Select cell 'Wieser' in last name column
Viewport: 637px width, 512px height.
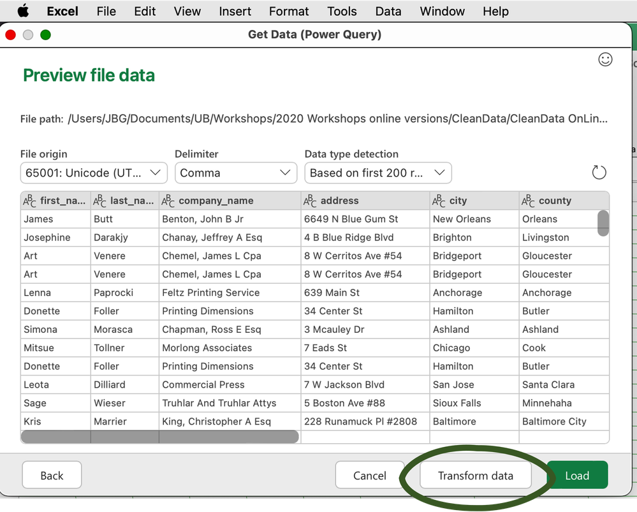pos(125,403)
